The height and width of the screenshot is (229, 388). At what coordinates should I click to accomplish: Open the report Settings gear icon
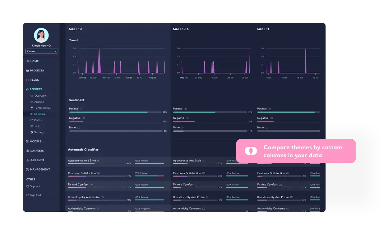click(x=32, y=132)
